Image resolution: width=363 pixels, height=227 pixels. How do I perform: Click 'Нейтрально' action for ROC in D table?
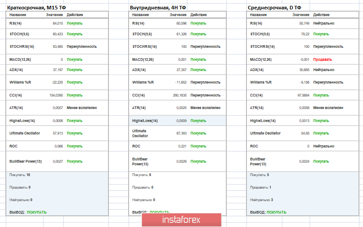click(324, 146)
